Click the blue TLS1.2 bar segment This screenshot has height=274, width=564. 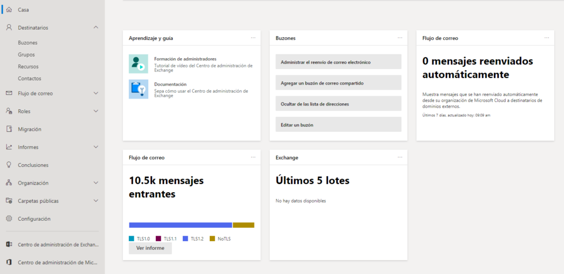[x=180, y=225]
